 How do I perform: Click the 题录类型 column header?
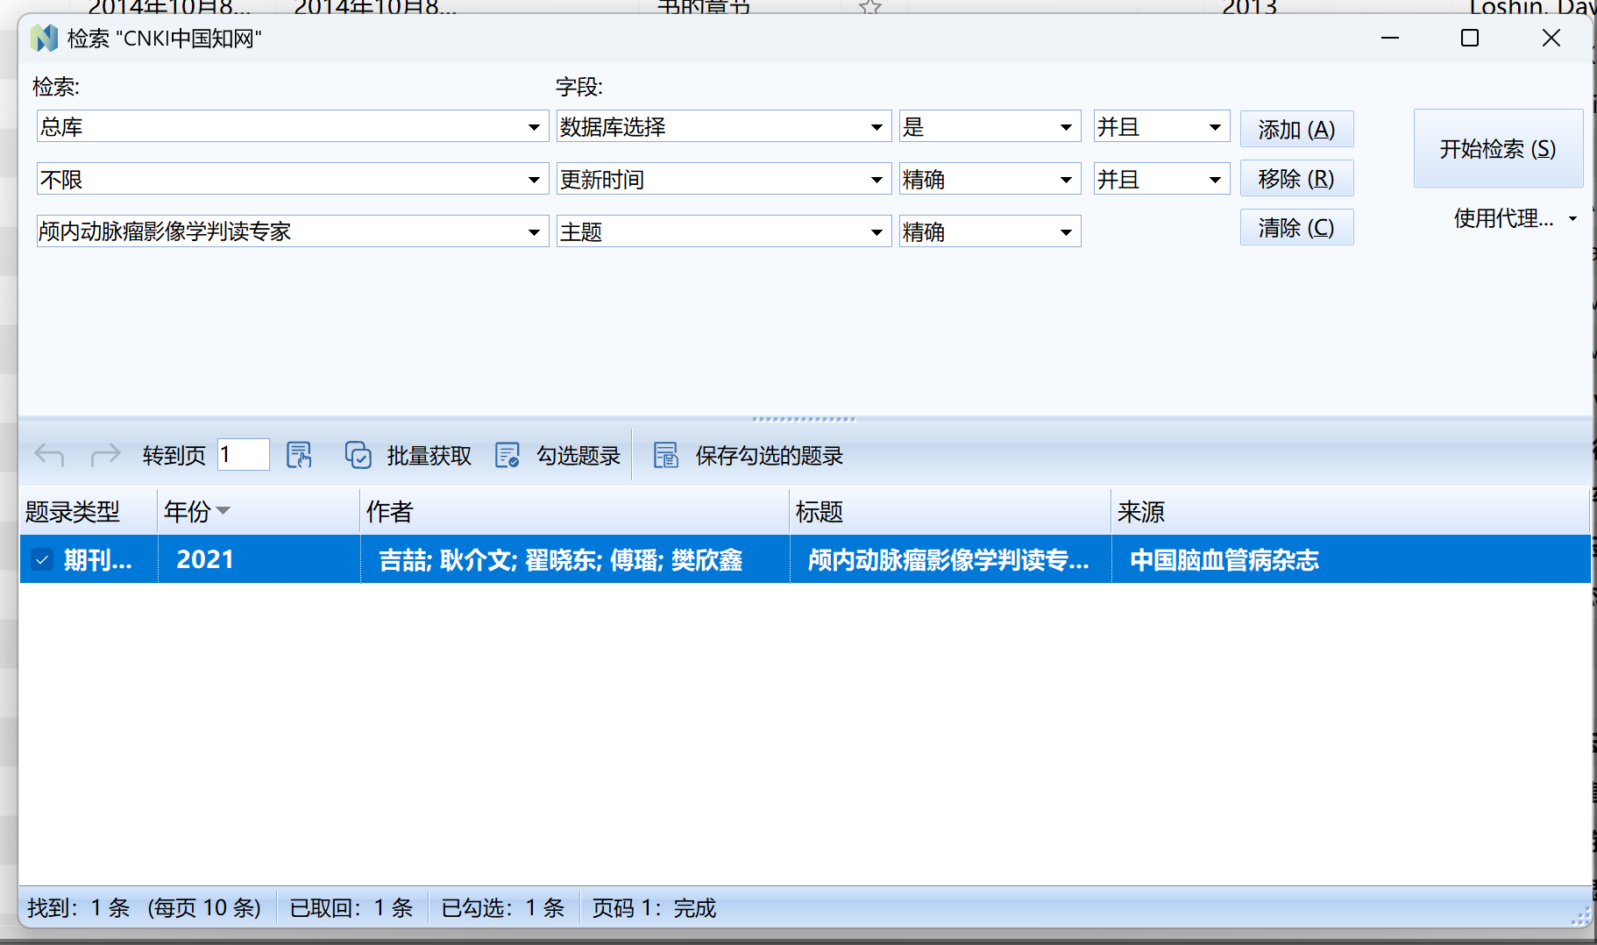click(89, 511)
